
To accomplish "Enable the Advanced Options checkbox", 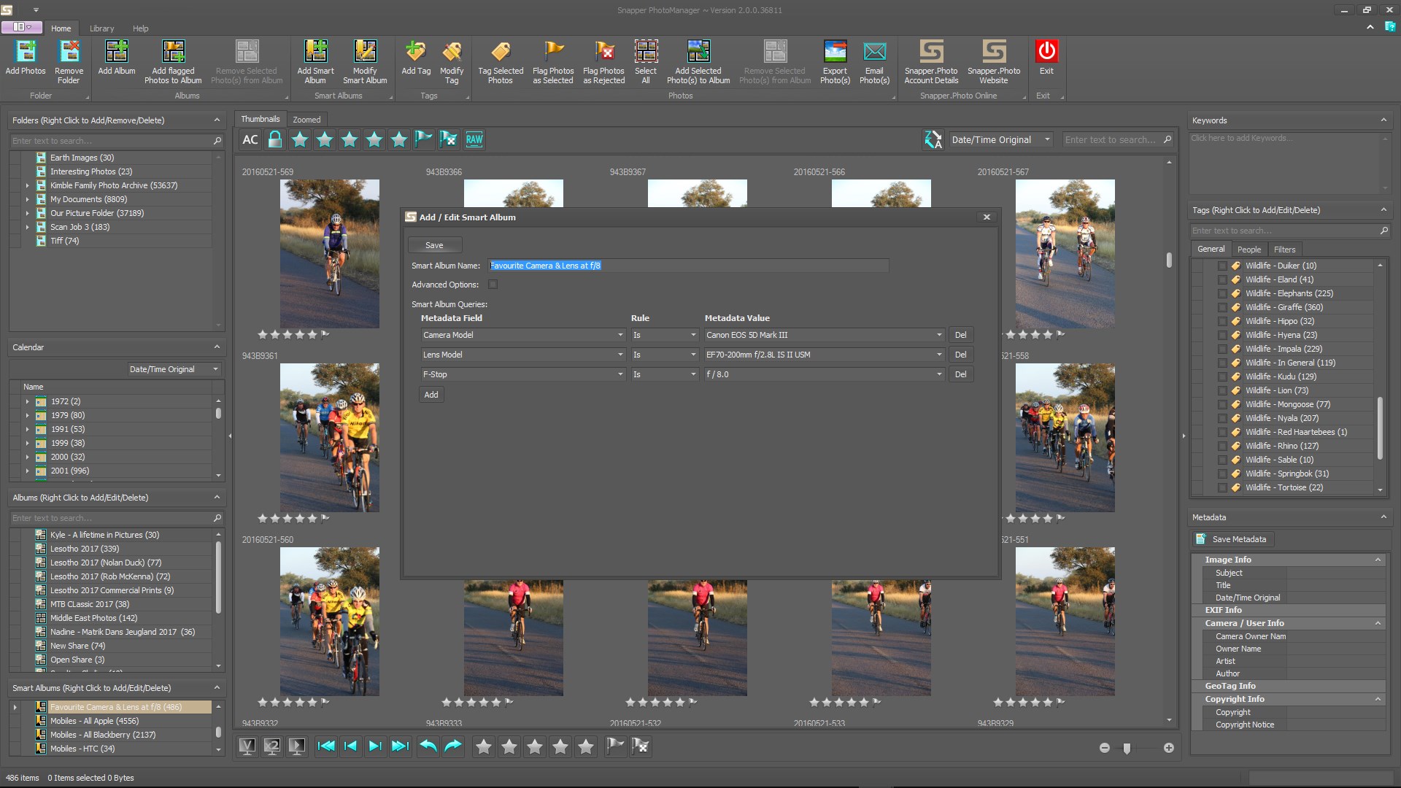I will (x=493, y=285).
